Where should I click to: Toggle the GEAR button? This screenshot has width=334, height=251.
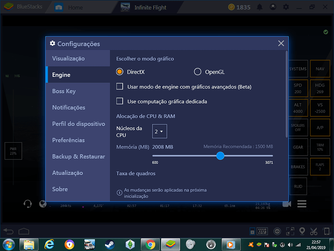point(298,147)
